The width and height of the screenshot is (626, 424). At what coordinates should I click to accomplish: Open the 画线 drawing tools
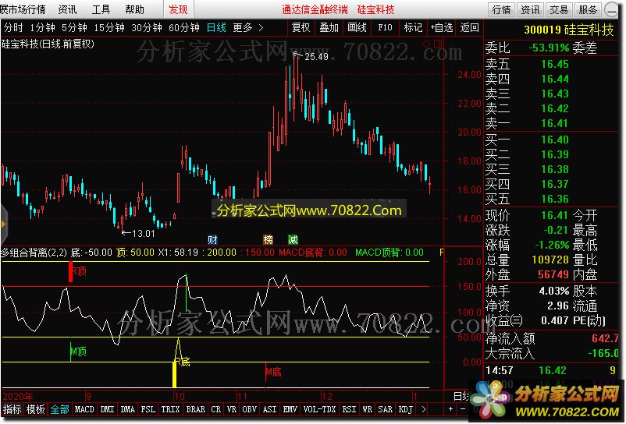click(x=357, y=28)
